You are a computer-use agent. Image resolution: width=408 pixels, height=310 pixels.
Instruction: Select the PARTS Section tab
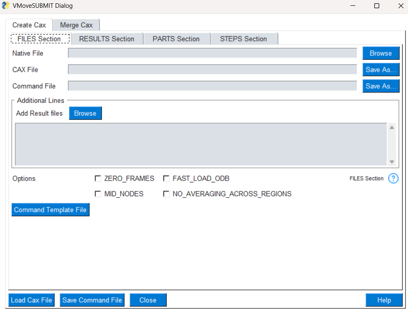pos(176,39)
